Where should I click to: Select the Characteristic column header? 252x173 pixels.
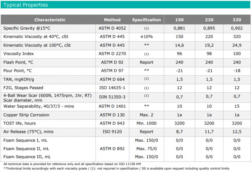pos(50,20)
